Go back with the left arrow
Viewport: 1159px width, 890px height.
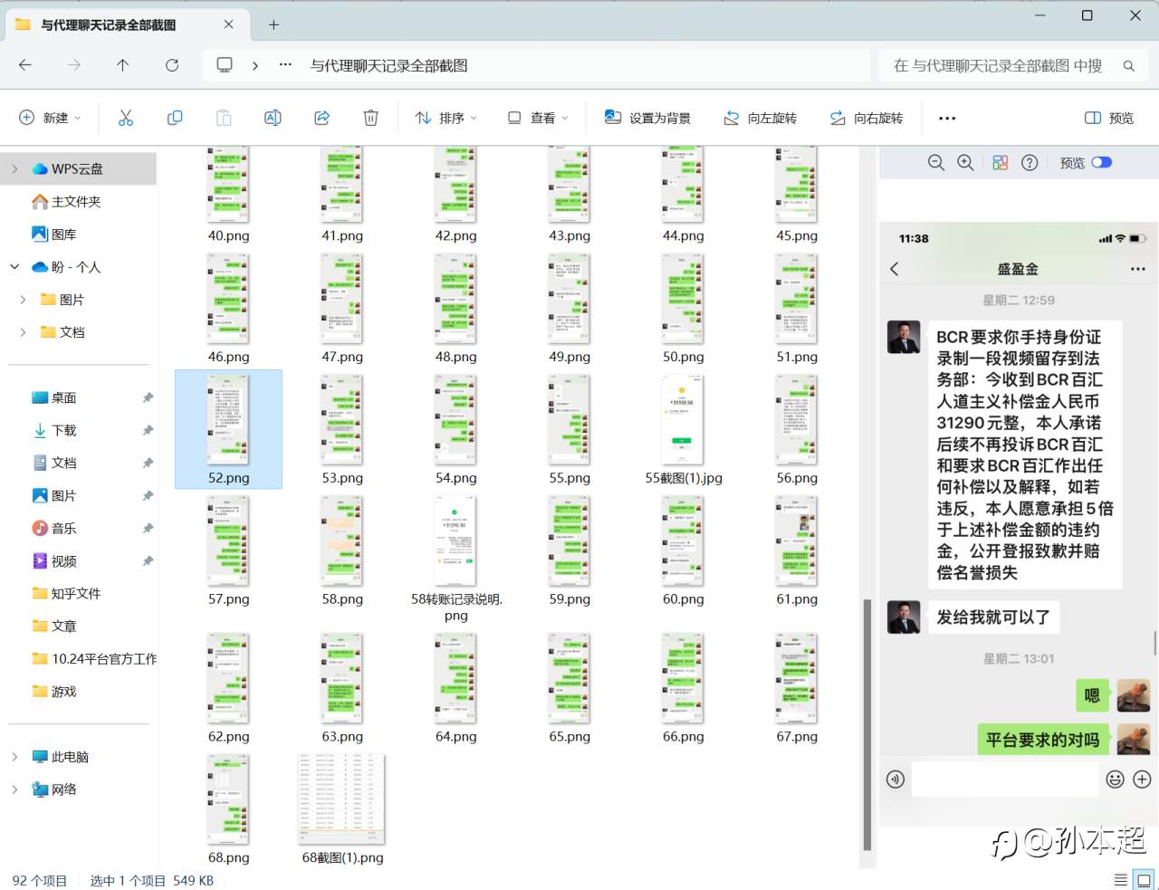click(25, 65)
